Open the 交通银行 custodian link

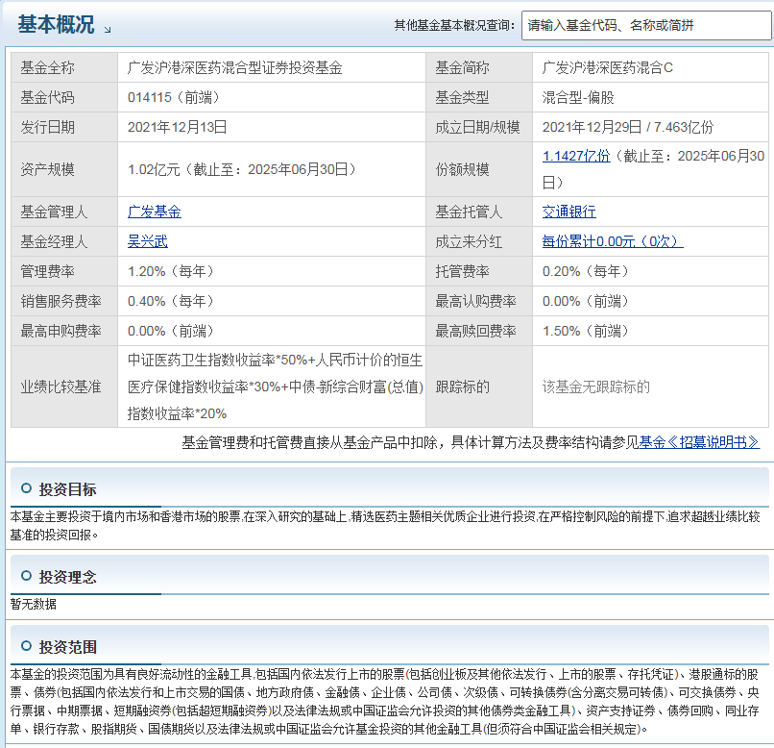(568, 212)
